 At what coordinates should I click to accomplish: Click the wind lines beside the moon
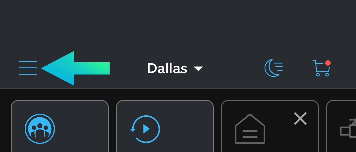[x=279, y=67]
